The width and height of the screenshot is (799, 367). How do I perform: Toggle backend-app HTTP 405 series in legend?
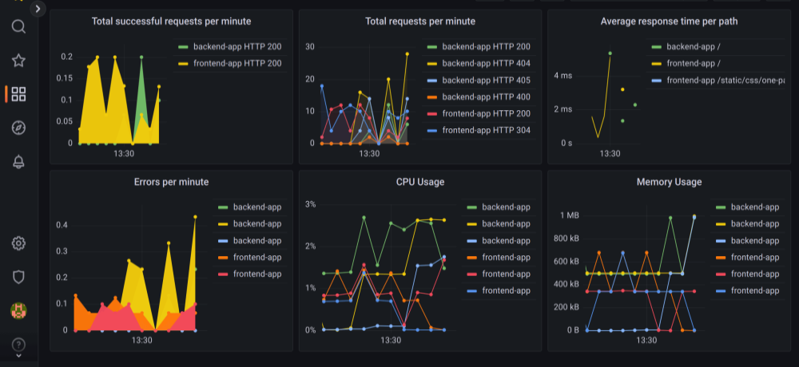coord(486,81)
